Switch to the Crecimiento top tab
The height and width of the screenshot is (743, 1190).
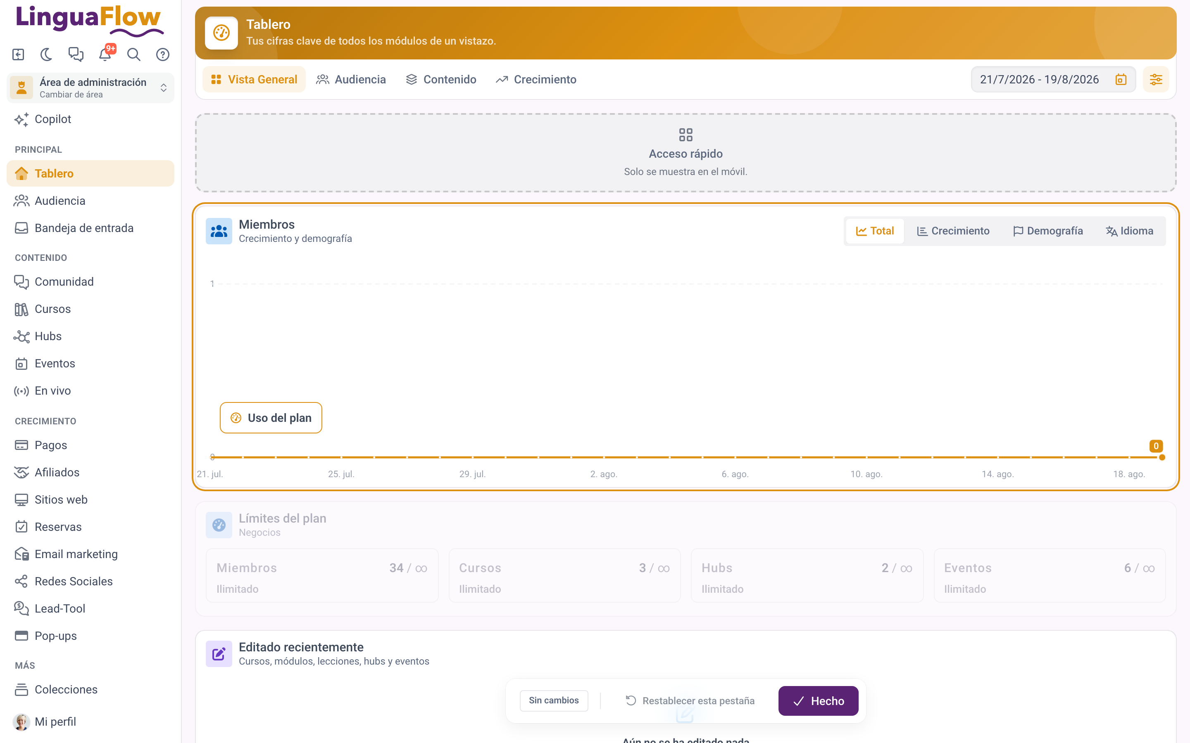tap(535, 79)
